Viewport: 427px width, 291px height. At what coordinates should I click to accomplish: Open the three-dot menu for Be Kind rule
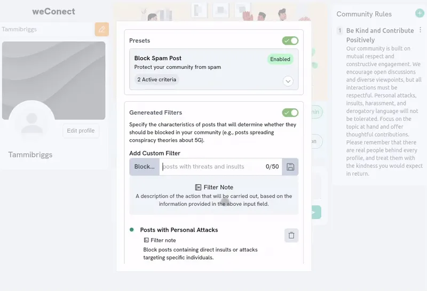click(420, 30)
